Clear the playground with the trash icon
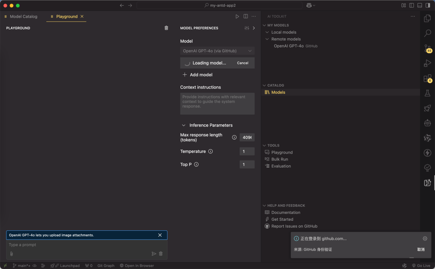The width and height of the screenshot is (435, 269). (166, 28)
